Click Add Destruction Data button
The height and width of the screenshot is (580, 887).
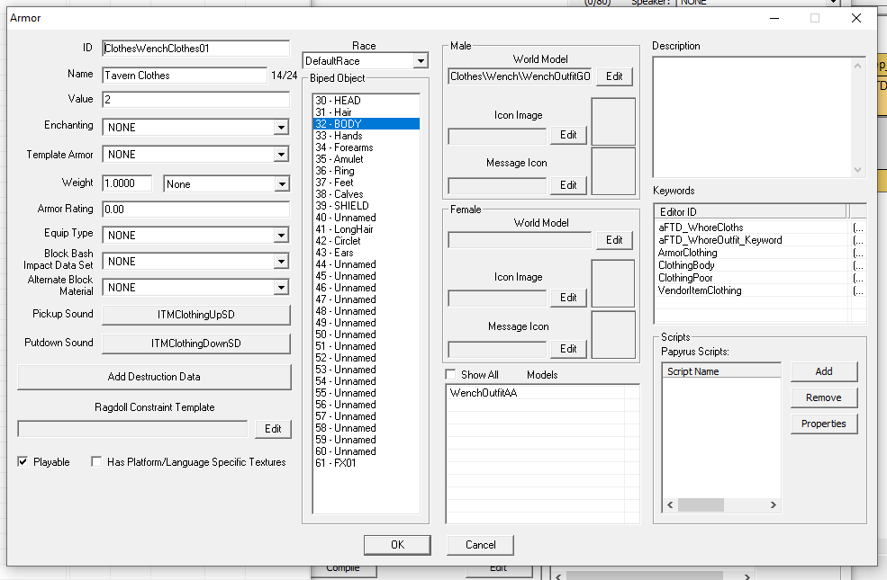tap(154, 377)
